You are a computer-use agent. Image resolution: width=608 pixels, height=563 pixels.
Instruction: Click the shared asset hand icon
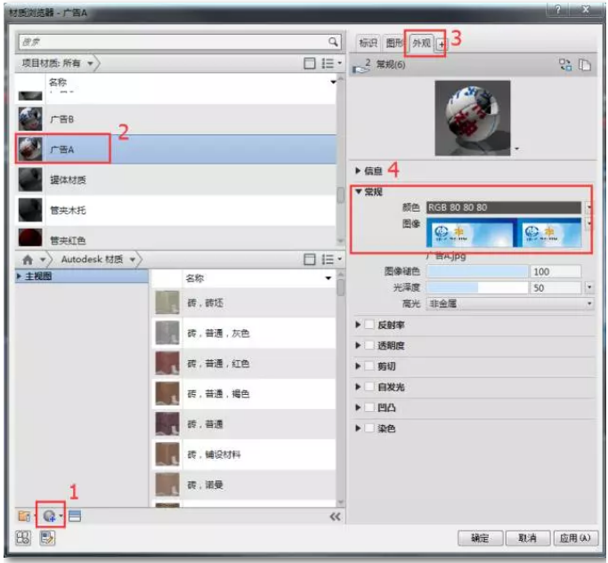(x=361, y=68)
